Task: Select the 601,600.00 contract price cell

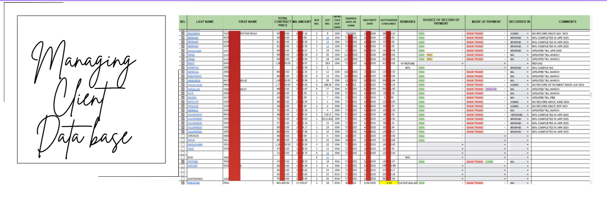Action: click(x=282, y=183)
